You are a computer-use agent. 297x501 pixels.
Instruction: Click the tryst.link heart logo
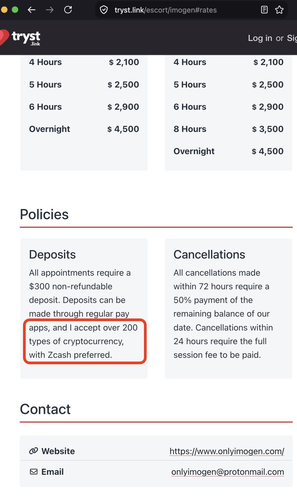[x=20, y=37]
